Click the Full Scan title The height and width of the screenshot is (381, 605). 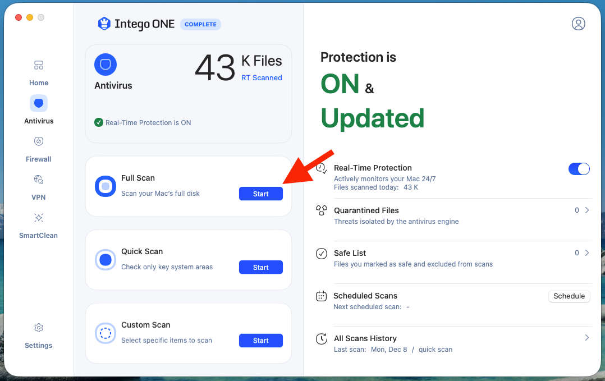pyautogui.click(x=137, y=178)
